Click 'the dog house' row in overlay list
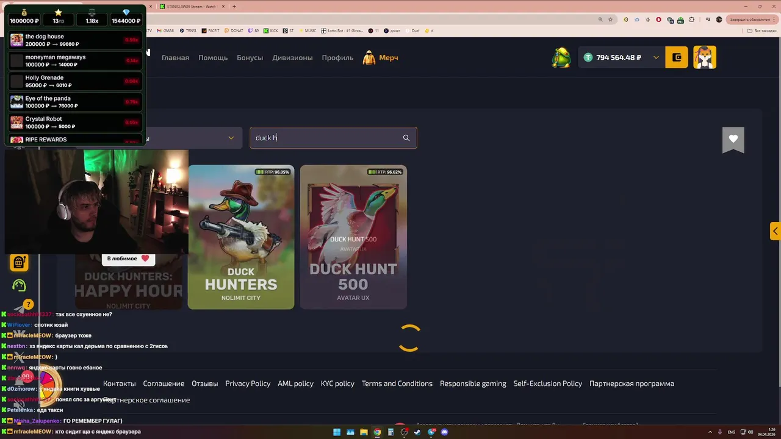Viewport: 781px width, 439px height. [75, 40]
